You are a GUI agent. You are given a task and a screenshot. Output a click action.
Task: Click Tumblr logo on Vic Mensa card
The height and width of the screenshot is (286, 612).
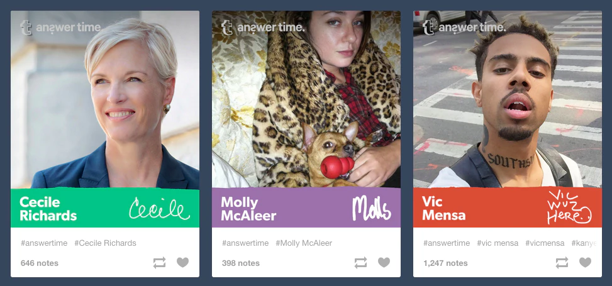coord(428,28)
